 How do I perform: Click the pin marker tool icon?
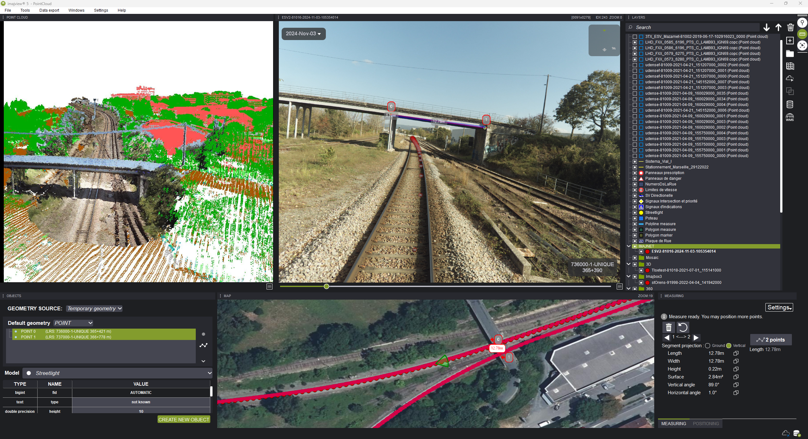click(x=802, y=23)
